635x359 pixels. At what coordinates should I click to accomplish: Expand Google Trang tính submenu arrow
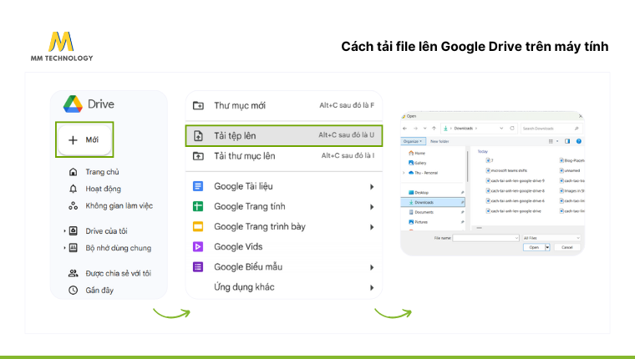372,207
